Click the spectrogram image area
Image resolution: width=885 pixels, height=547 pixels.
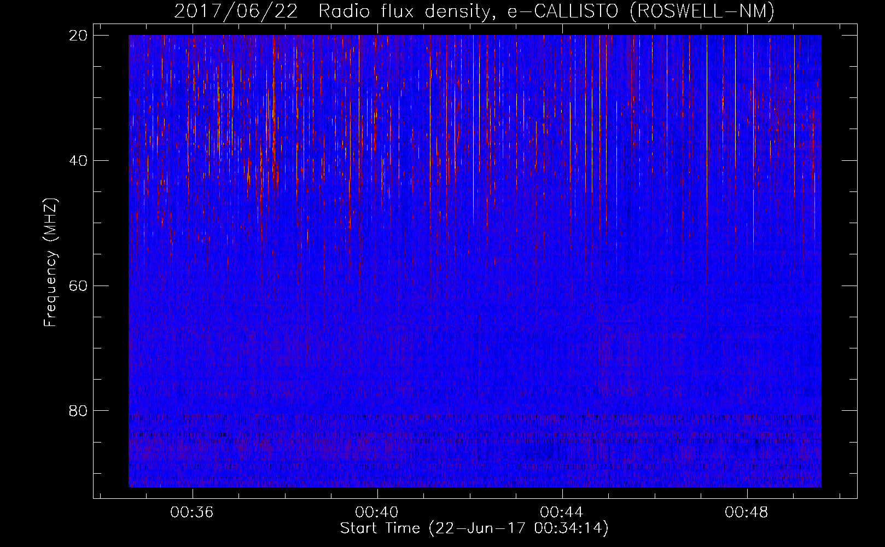click(x=475, y=261)
